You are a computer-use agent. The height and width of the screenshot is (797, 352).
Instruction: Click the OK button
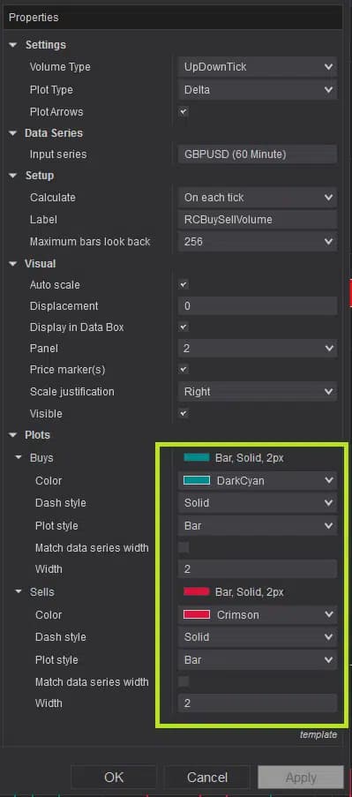114,778
